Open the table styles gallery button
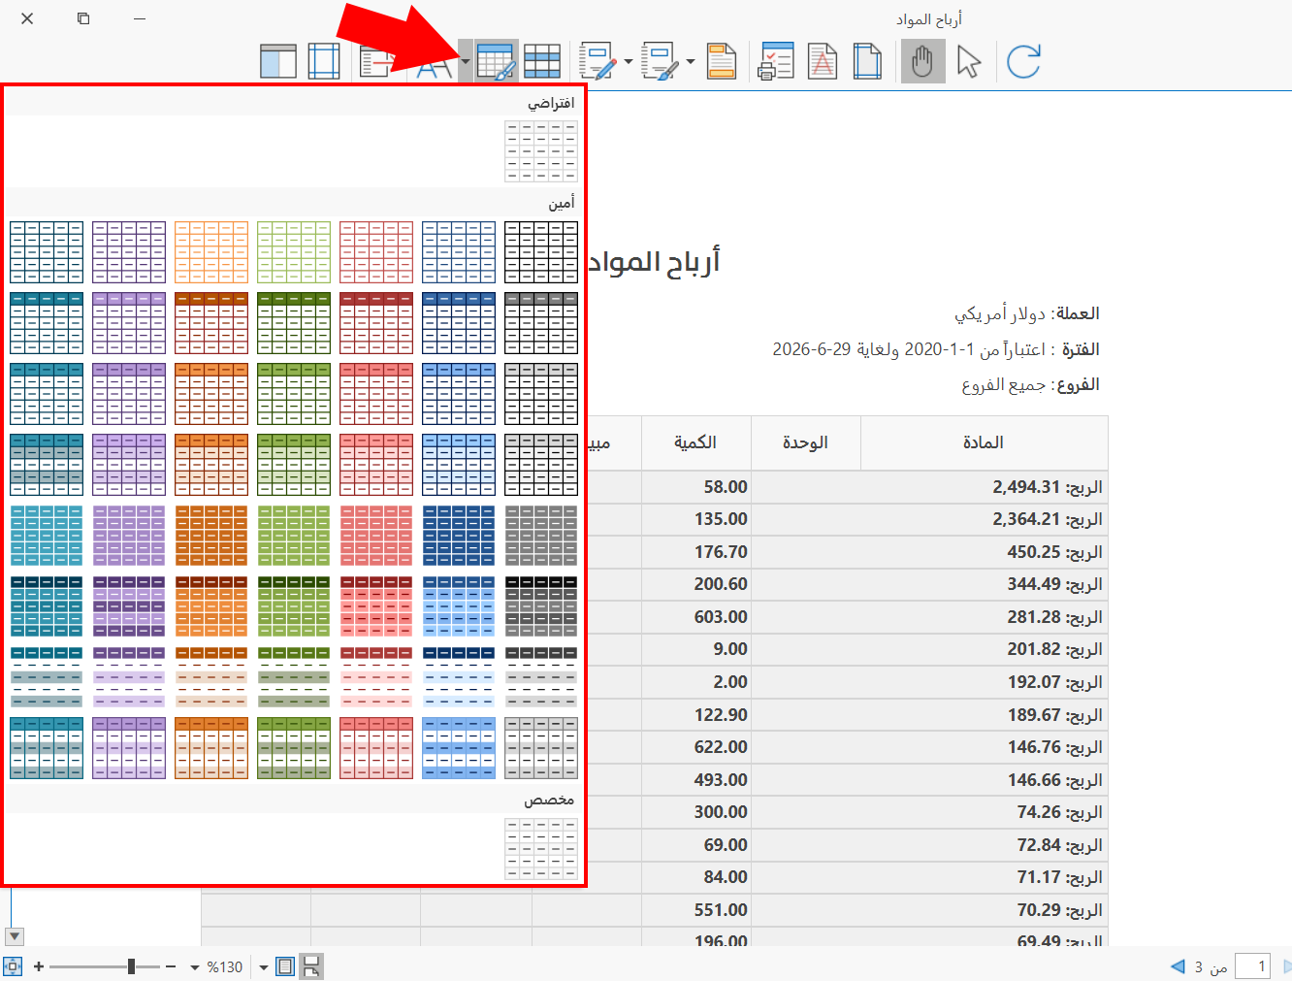 tap(497, 61)
